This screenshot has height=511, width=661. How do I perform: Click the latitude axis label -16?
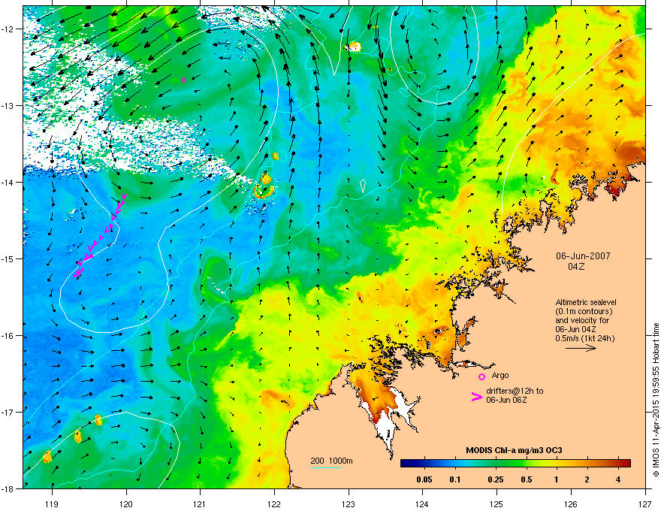[x=8, y=336]
